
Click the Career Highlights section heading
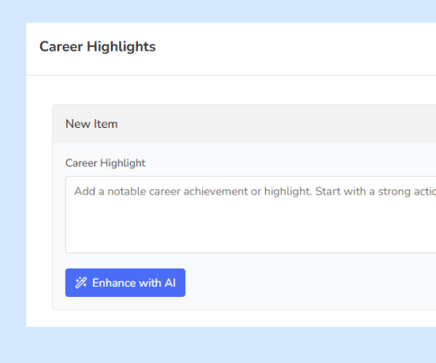(97, 46)
